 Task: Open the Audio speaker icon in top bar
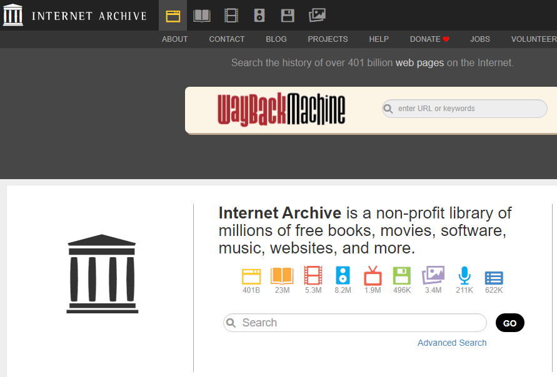259,16
